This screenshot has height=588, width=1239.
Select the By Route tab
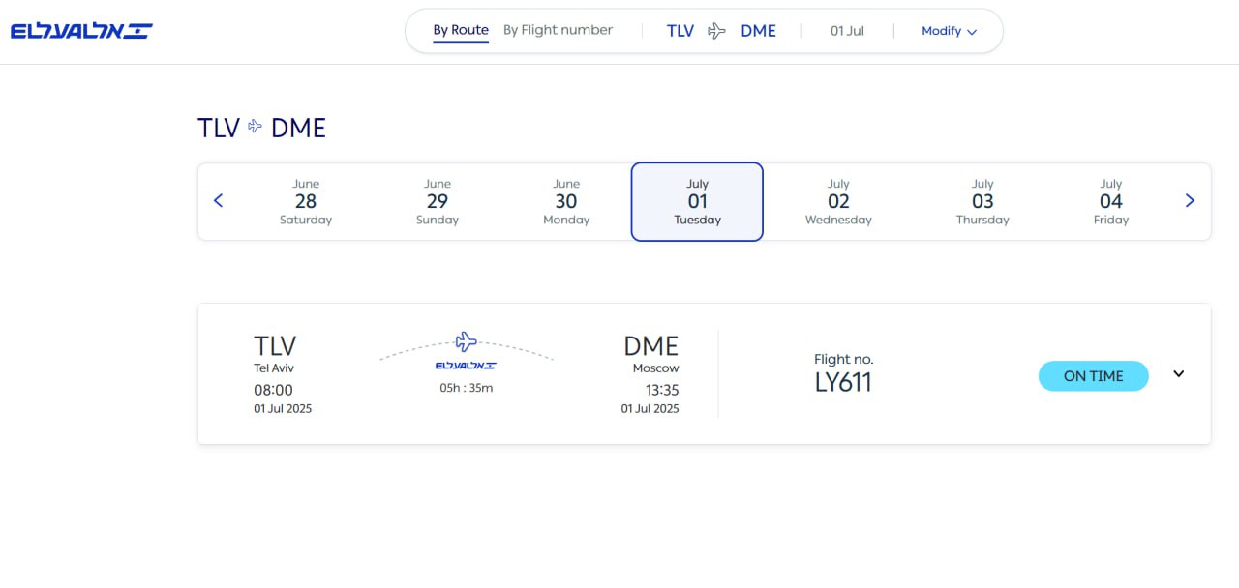coord(461,31)
